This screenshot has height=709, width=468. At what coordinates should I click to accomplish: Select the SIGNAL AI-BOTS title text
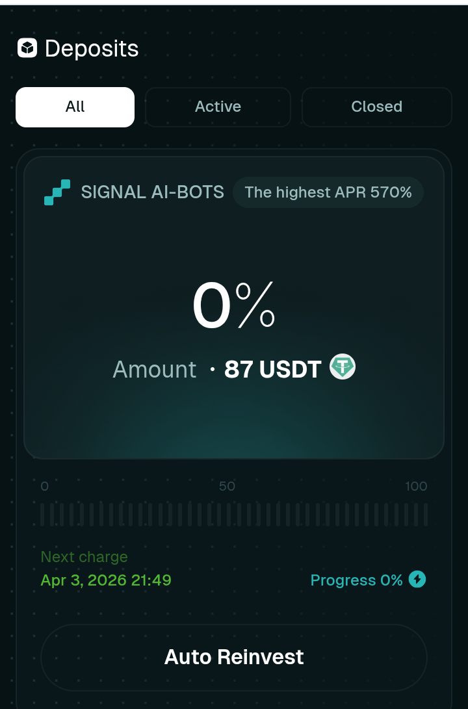[x=152, y=192]
